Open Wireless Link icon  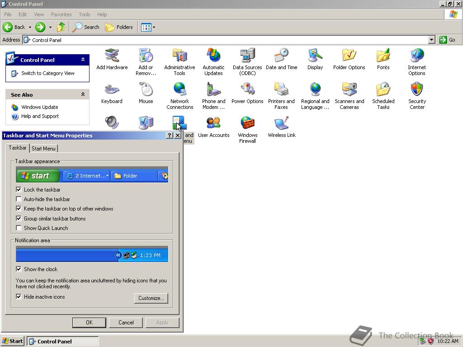pos(281,123)
